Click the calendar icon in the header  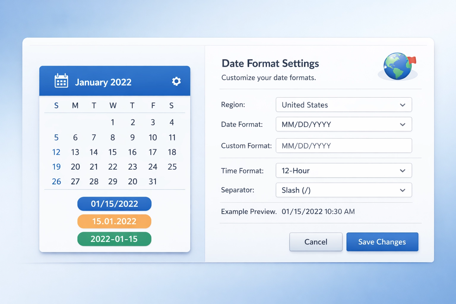pyautogui.click(x=61, y=81)
